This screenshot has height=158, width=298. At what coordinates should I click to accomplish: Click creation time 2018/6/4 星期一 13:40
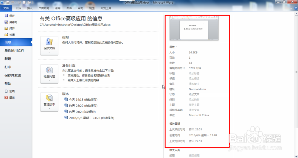203,135
